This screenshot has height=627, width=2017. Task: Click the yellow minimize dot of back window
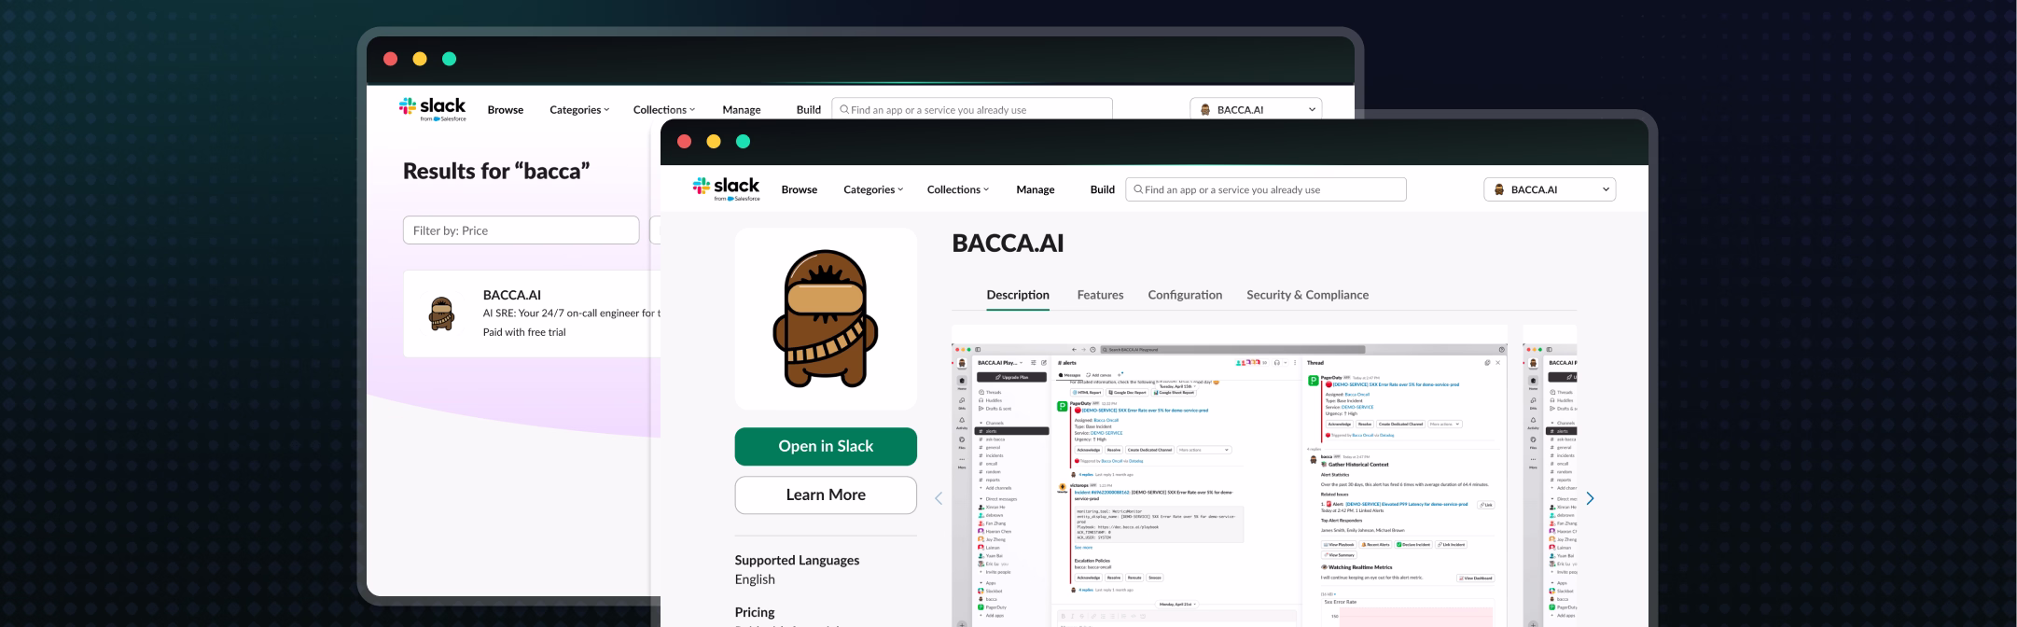[420, 59]
